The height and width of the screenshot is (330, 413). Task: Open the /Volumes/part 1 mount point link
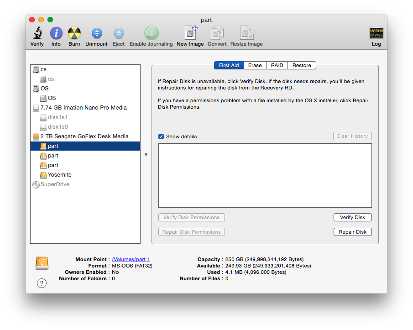(131, 259)
